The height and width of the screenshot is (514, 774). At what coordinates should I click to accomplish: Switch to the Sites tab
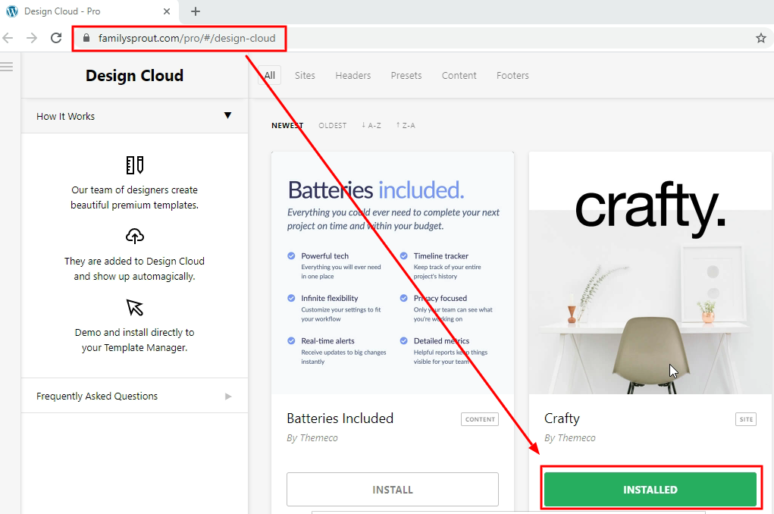coord(305,76)
